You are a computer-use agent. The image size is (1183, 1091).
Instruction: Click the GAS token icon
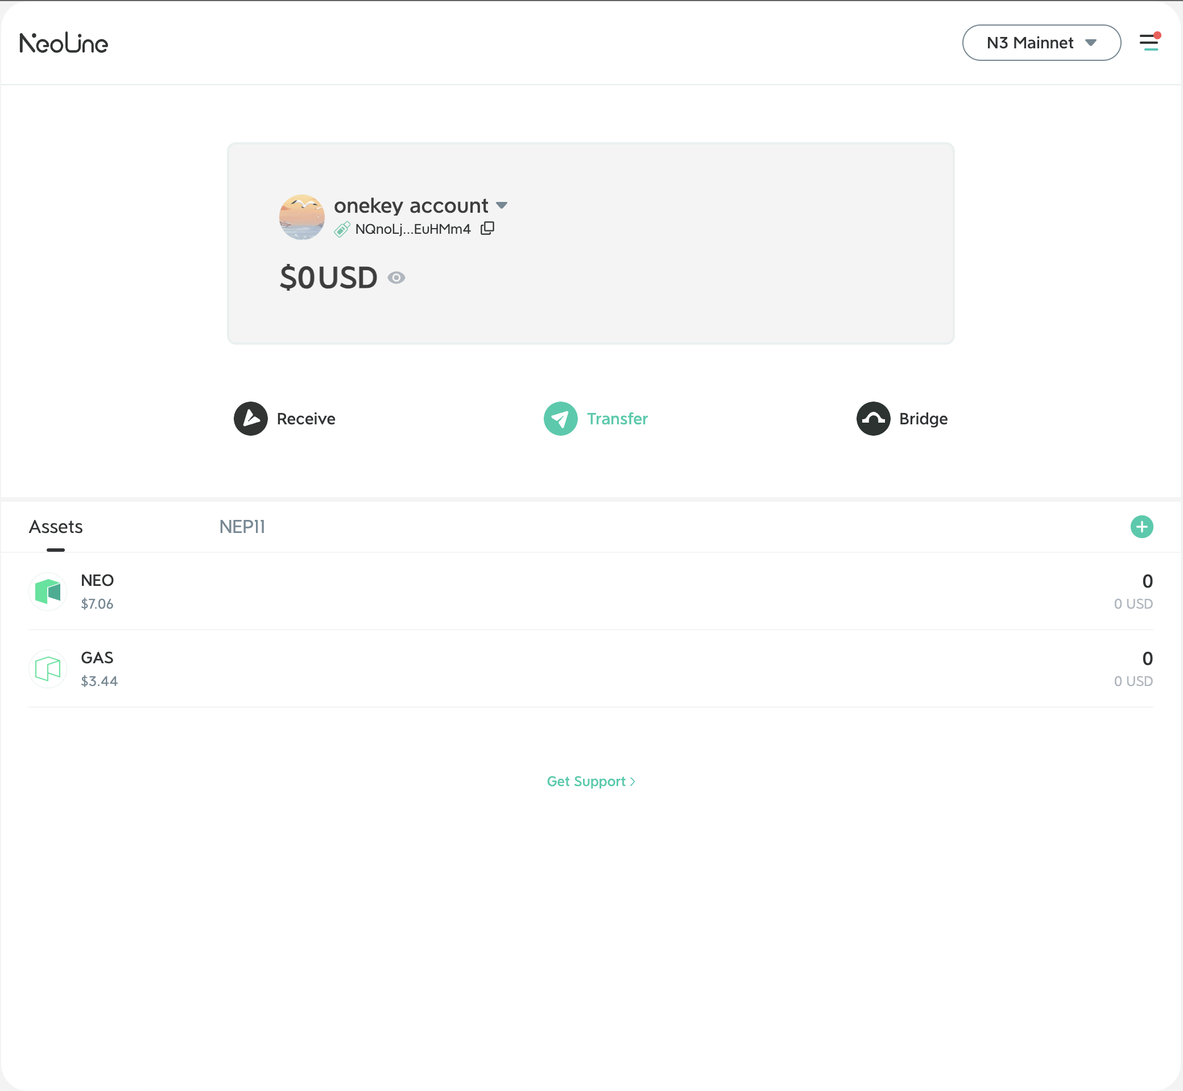coord(48,668)
